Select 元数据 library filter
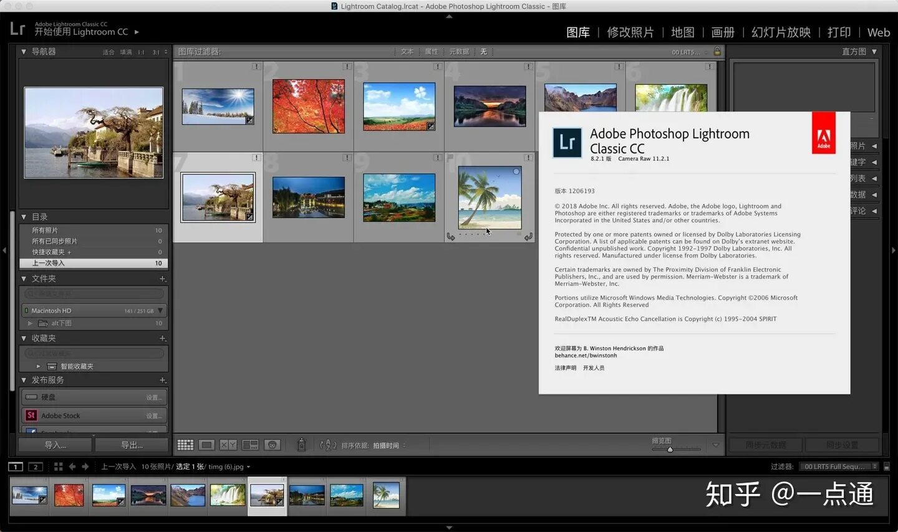The width and height of the screenshot is (898, 532). [459, 52]
